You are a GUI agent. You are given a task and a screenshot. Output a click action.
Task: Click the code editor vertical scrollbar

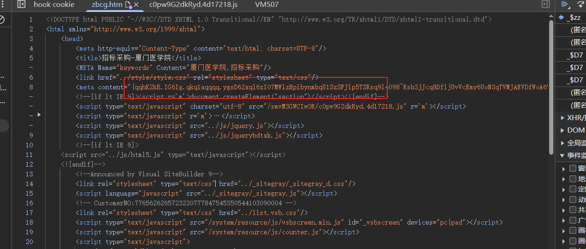(x=551, y=87)
